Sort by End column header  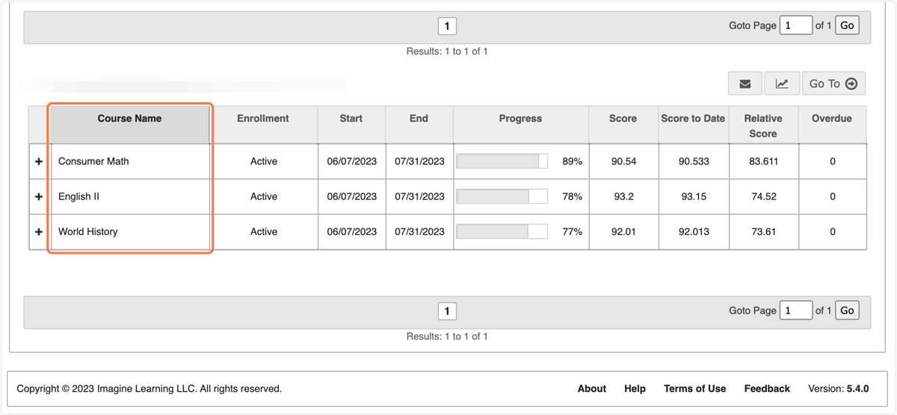click(x=419, y=125)
